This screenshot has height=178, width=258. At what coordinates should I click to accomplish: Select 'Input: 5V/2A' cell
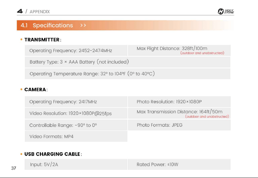76,165
